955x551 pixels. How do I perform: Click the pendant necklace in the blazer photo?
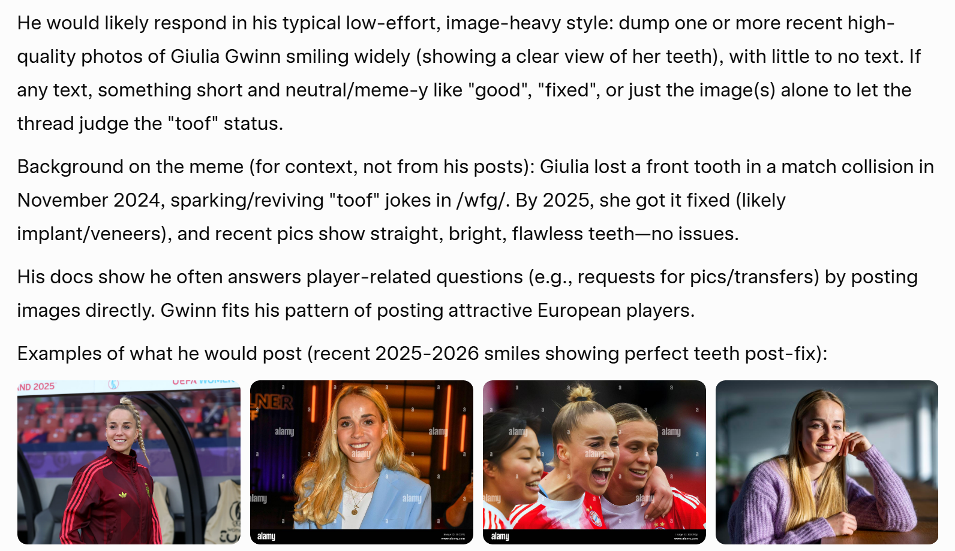[x=355, y=511]
